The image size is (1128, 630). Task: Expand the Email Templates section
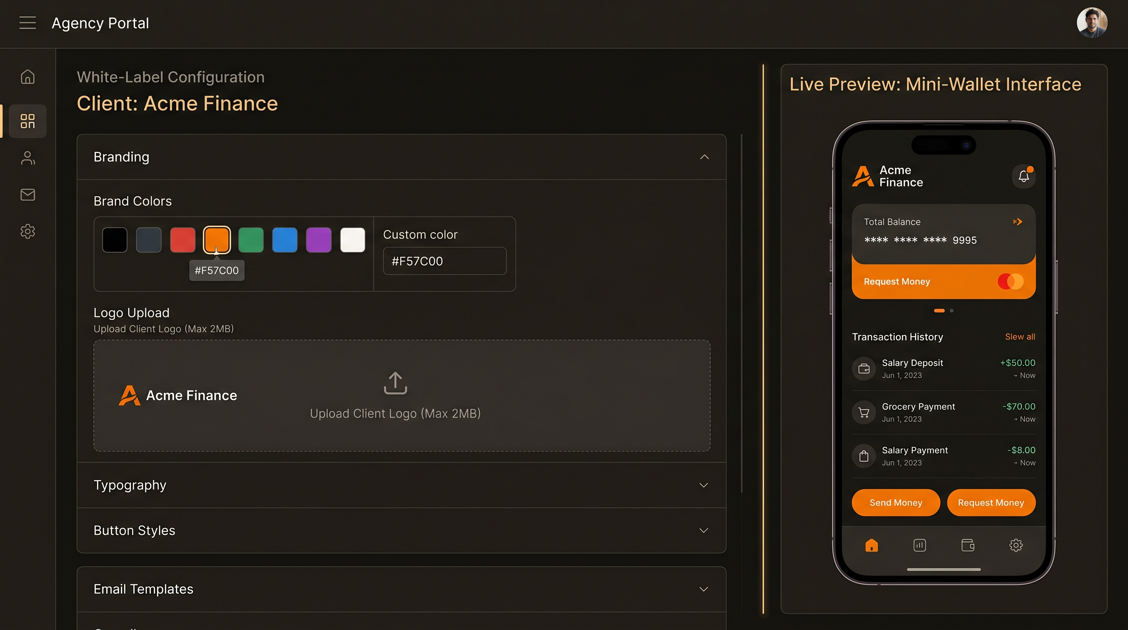point(703,589)
